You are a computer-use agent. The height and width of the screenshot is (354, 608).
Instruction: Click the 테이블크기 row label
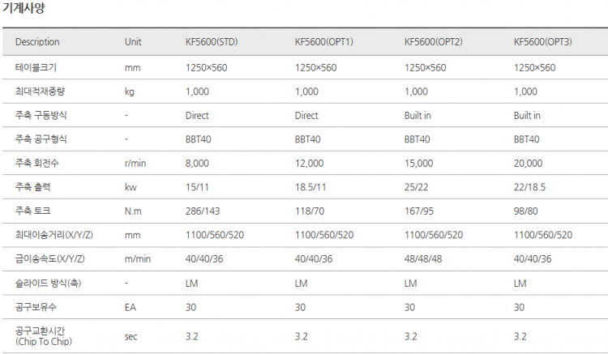(35, 67)
